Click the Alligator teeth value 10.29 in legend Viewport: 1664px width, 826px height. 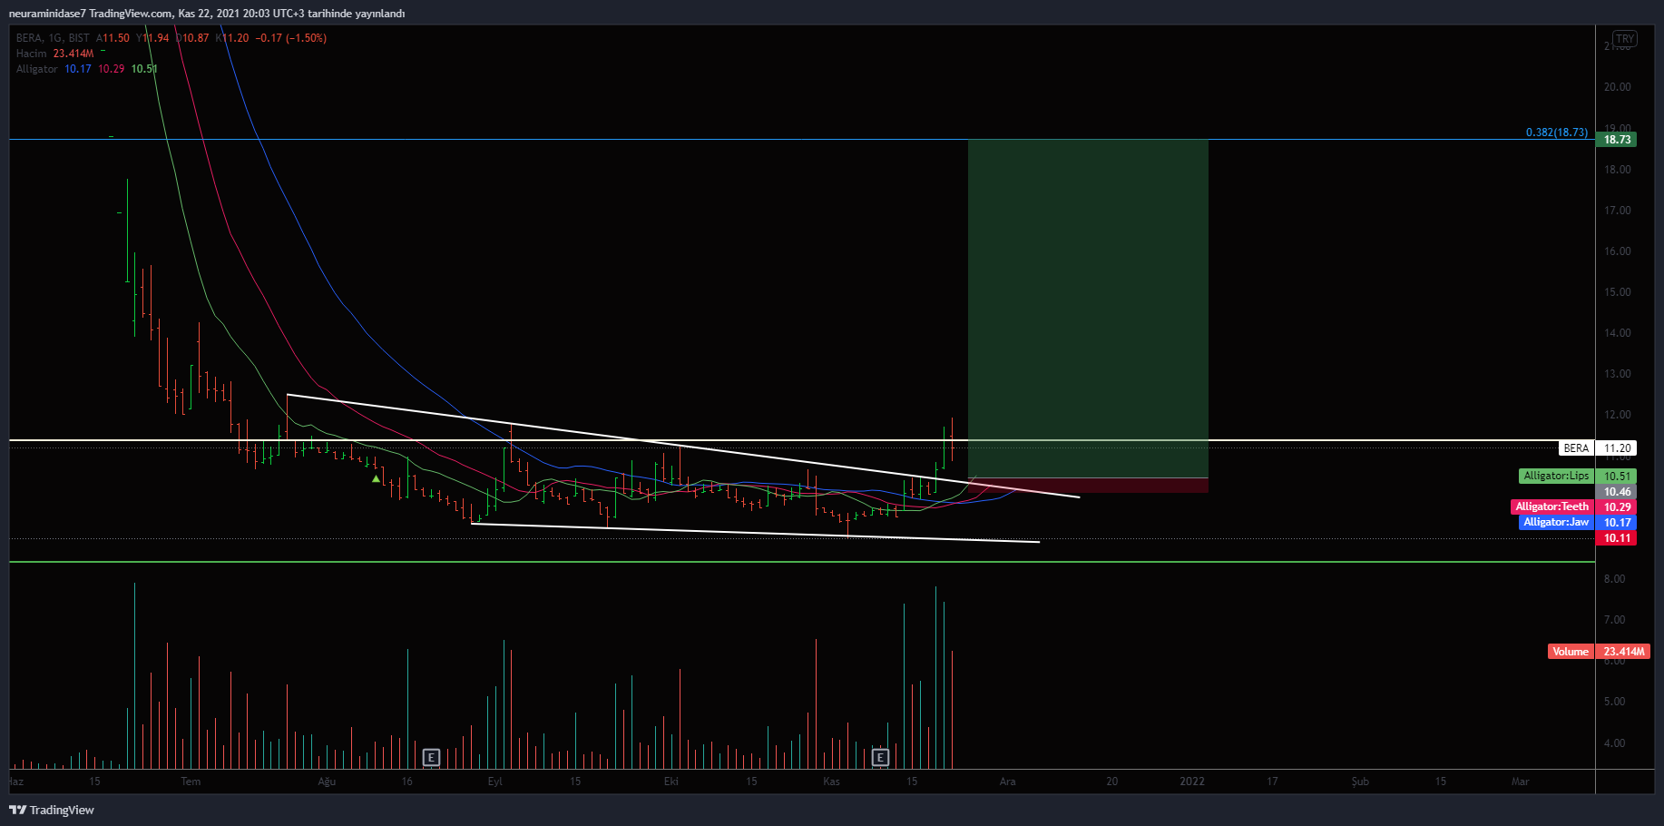112,69
